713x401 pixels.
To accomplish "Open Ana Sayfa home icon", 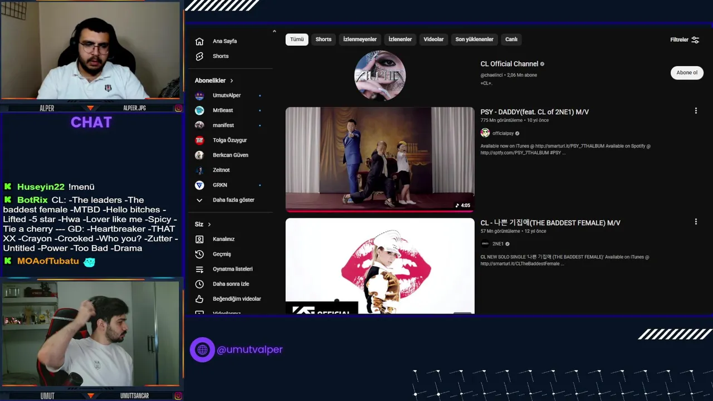I will (x=199, y=41).
